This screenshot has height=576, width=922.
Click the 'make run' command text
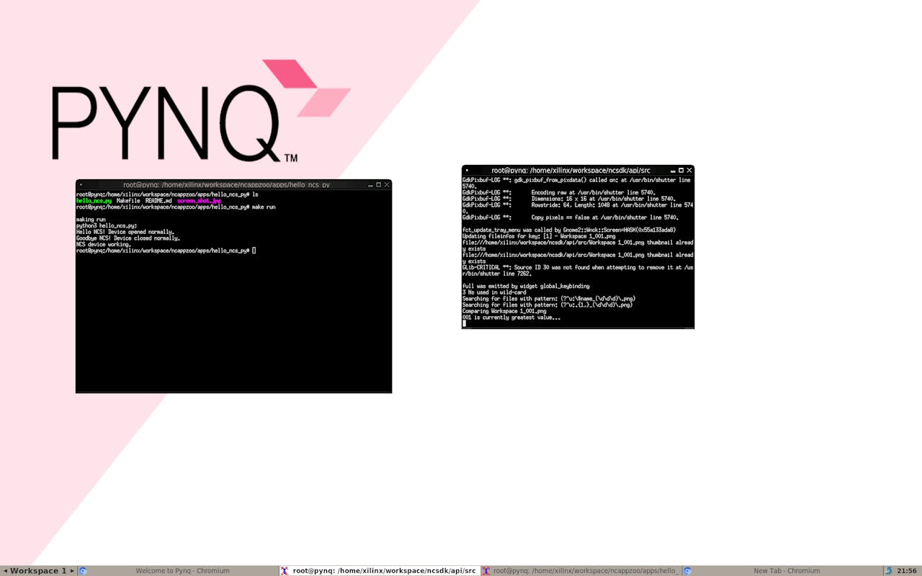click(x=264, y=207)
